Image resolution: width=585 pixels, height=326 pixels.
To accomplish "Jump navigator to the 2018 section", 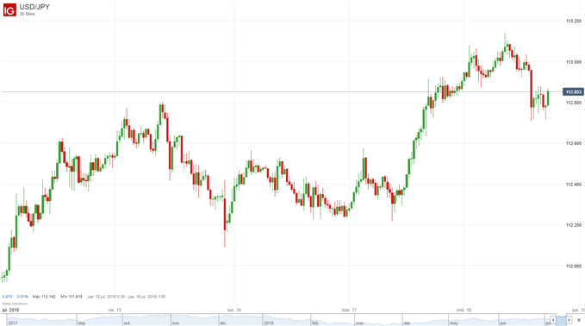I will 268,323.
